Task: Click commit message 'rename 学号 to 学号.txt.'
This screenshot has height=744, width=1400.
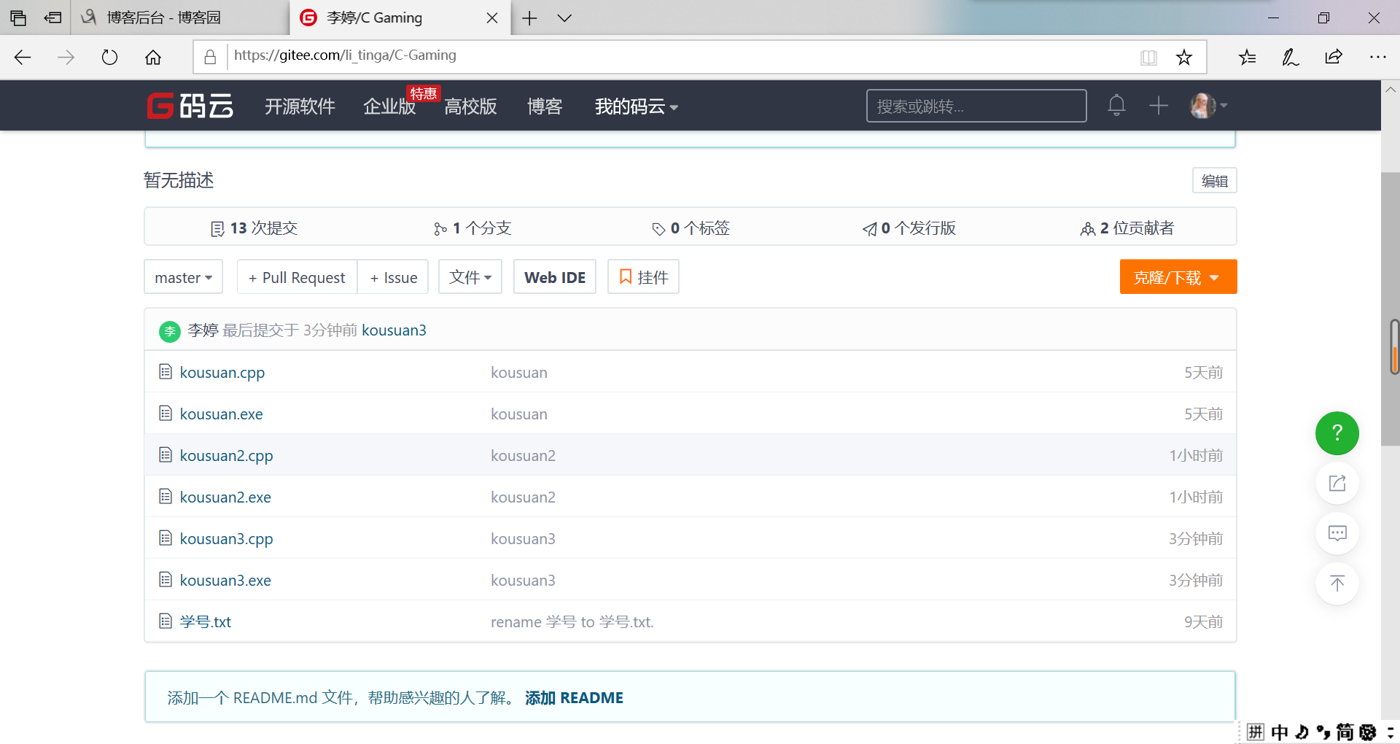Action: pyautogui.click(x=572, y=622)
